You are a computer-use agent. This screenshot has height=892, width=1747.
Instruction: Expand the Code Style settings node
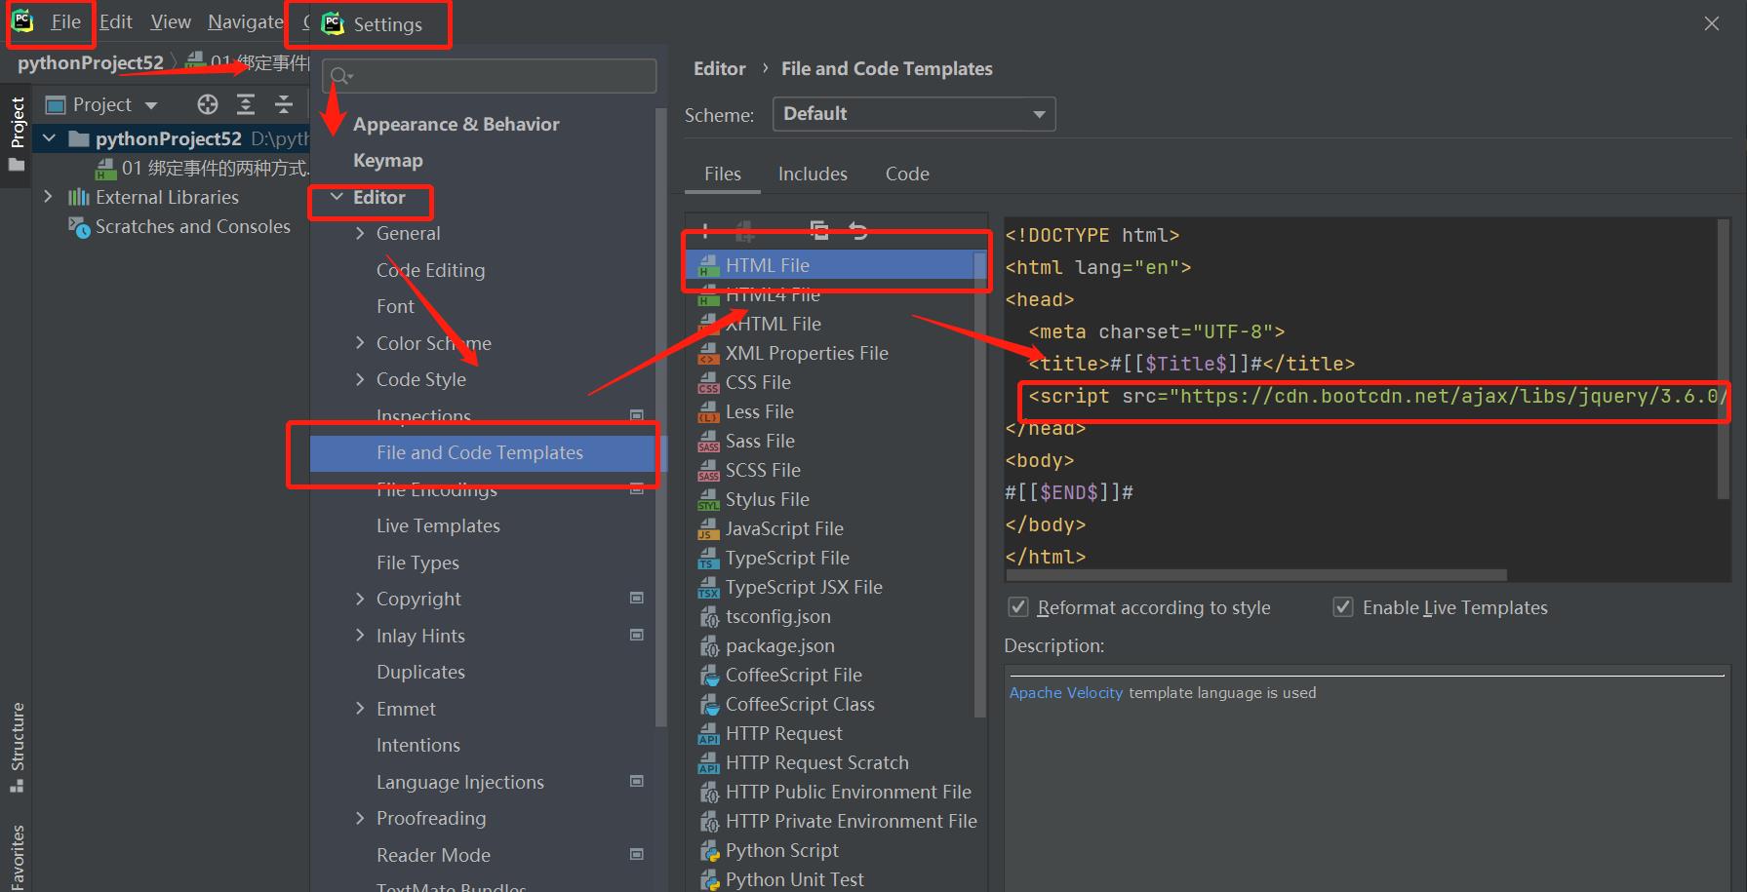360,379
